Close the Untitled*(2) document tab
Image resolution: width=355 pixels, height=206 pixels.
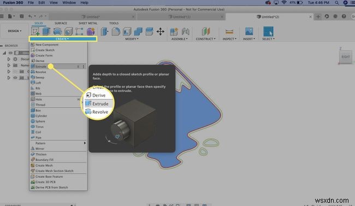tap(310, 17)
